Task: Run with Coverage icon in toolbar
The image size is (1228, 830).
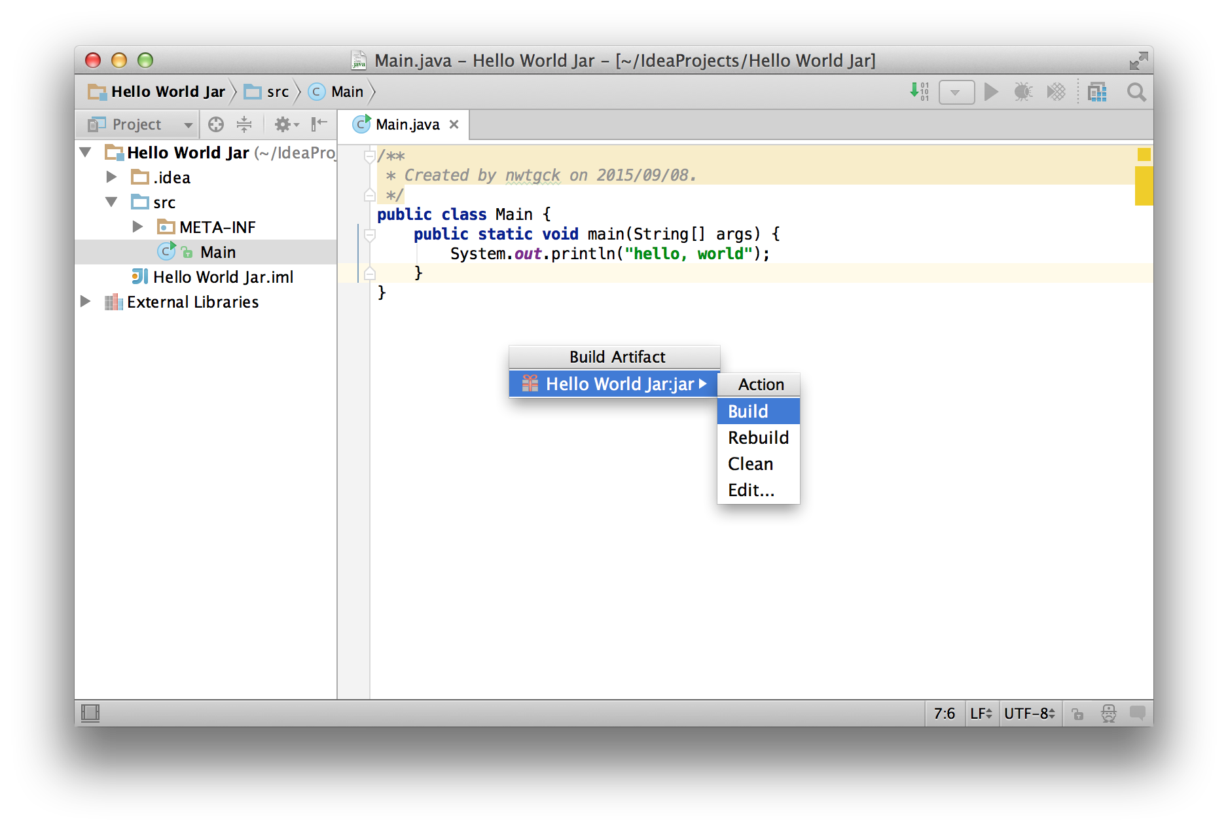Action: (x=1056, y=92)
